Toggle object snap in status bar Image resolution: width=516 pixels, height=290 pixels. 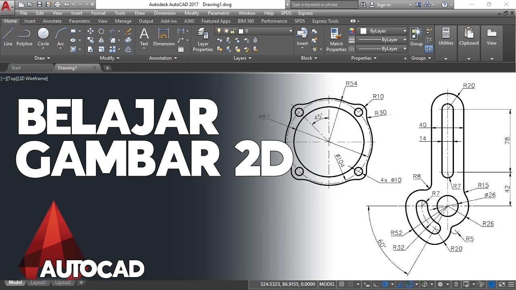[x=410, y=284]
